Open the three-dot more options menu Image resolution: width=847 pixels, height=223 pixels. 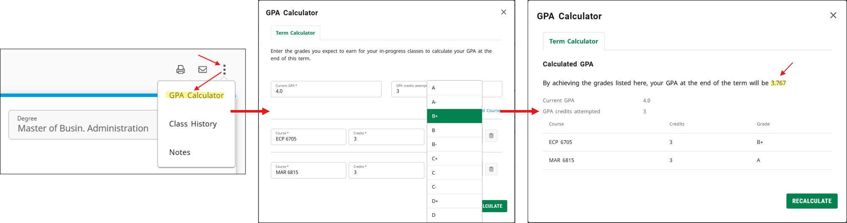[224, 69]
